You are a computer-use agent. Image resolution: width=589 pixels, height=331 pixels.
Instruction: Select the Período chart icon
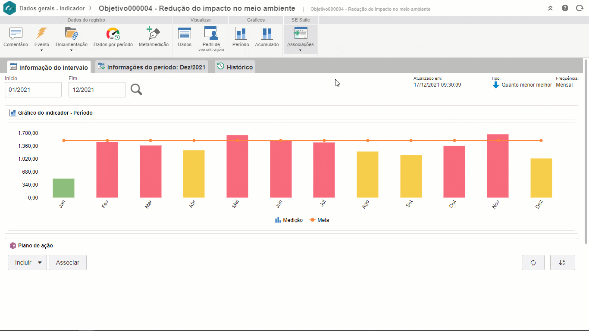pos(241,34)
